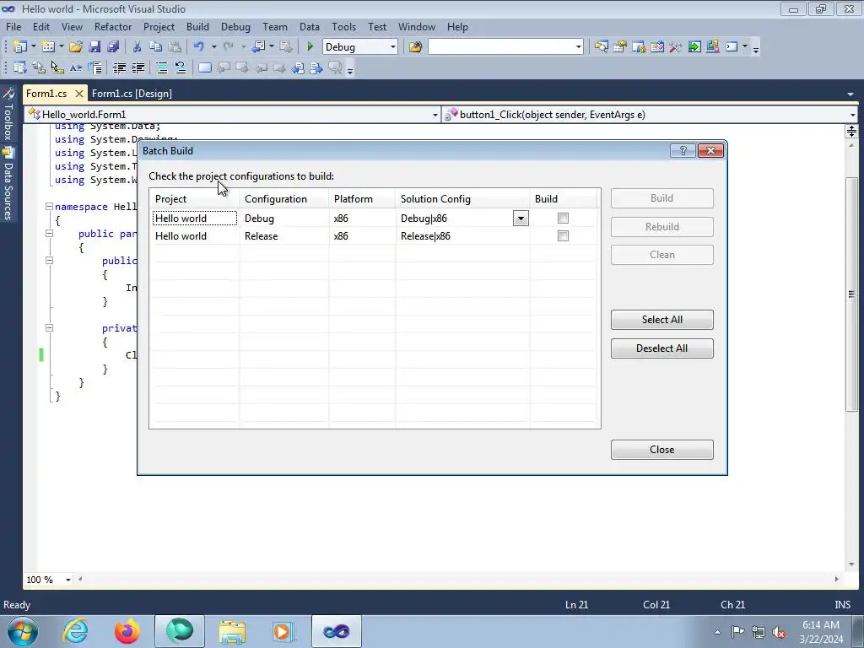This screenshot has height=648, width=864.
Task: Open the Command Window icon
Action: point(732,47)
